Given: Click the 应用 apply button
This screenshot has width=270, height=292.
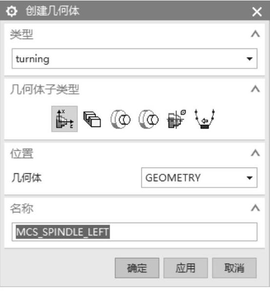Looking at the screenshot, I should [186, 268].
